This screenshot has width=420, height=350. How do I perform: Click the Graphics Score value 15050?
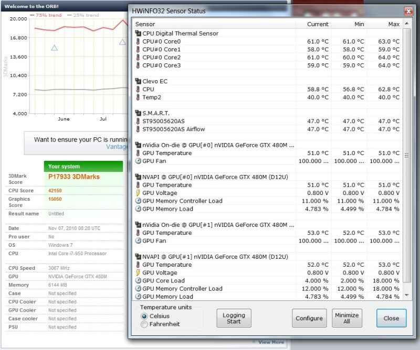[x=55, y=199]
